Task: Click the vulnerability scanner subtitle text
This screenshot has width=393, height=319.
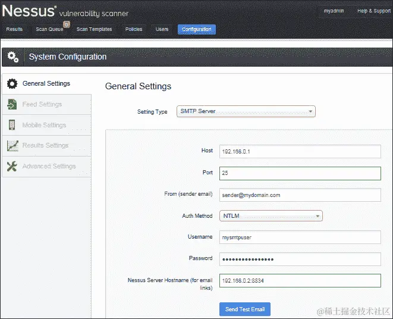Action: pyautogui.click(x=94, y=14)
